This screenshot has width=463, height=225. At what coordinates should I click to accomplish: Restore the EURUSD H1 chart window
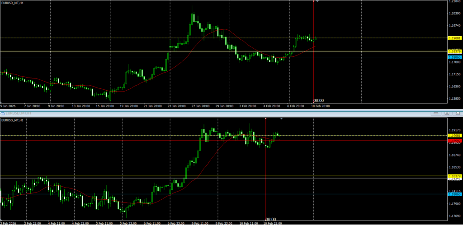pos(446,113)
